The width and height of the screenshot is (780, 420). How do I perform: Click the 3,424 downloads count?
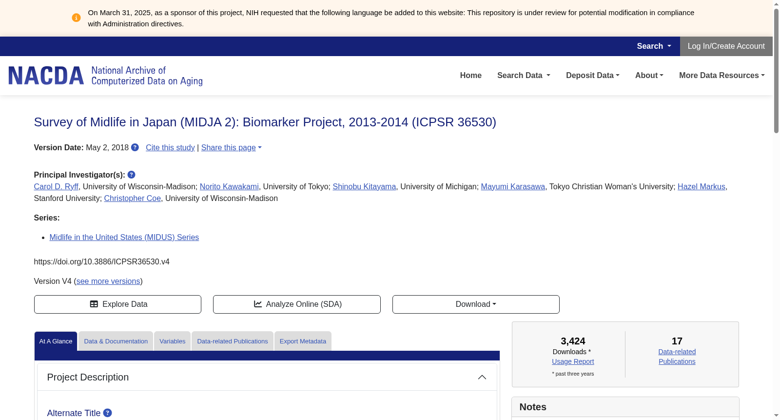(573, 341)
